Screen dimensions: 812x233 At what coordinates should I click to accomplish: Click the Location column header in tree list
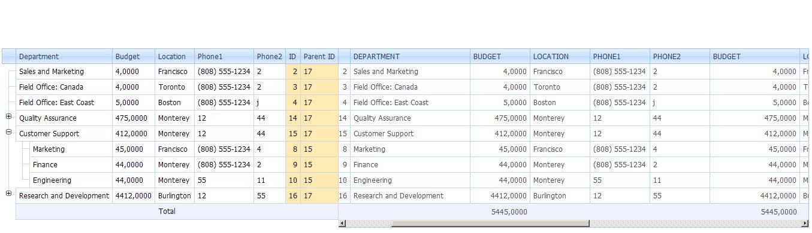pyautogui.click(x=175, y=56)
